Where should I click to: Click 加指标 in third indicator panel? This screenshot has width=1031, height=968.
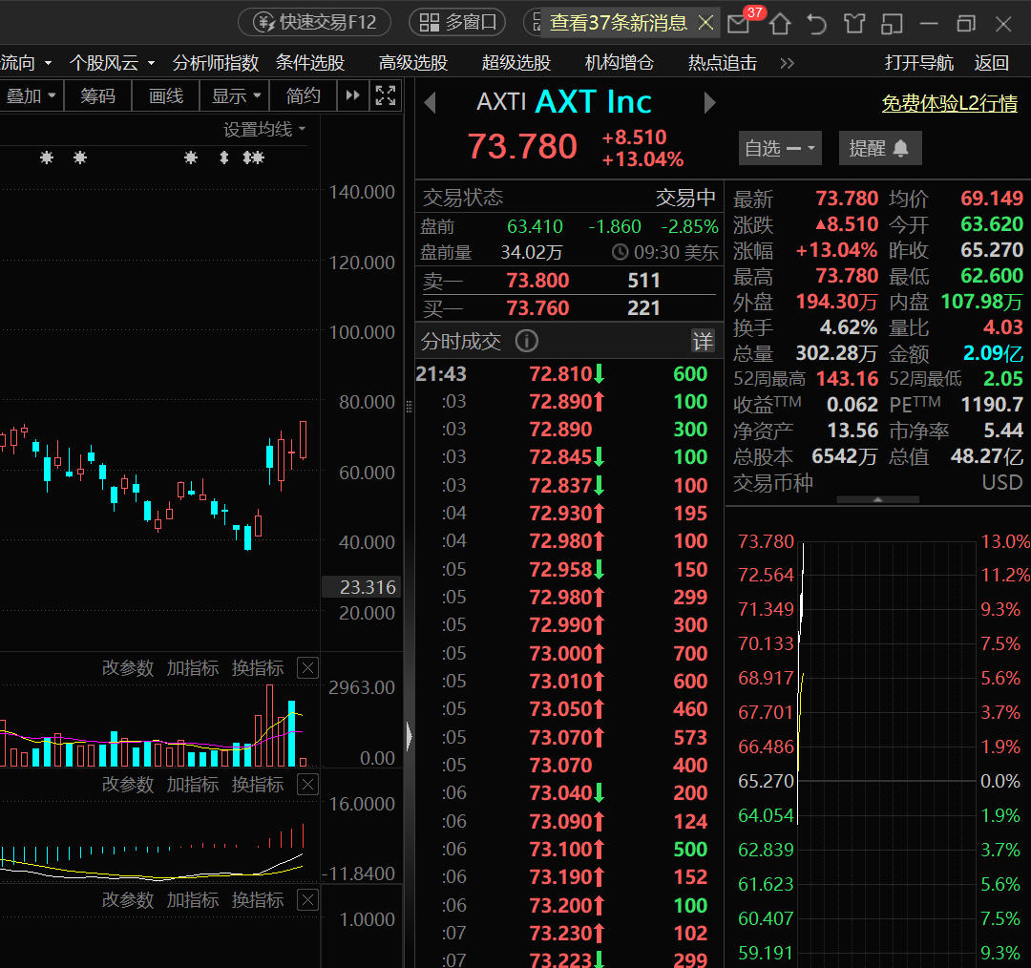193,899
